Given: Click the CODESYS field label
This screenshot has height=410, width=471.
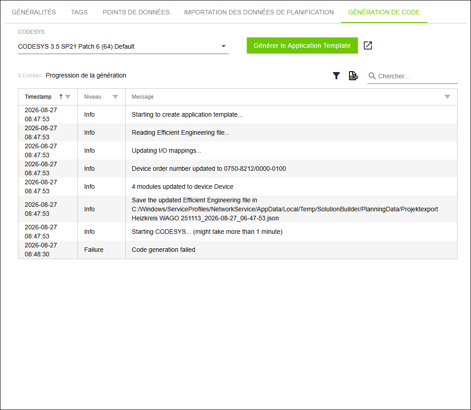Looking at the screenshot, I should tap(31, 32).
